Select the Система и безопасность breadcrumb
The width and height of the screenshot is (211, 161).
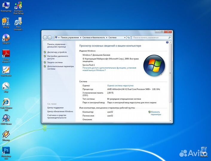coord(94,38)
